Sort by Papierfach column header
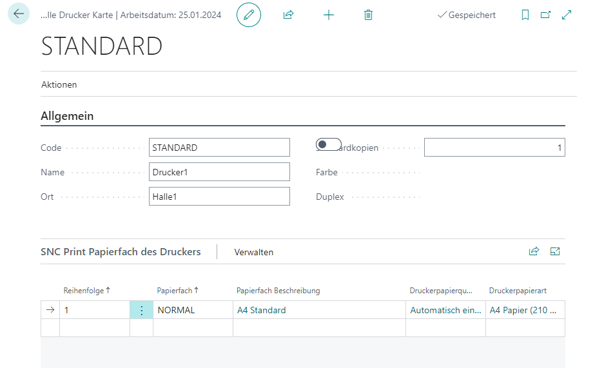This screenshot has width=604, height=368. 177,291
